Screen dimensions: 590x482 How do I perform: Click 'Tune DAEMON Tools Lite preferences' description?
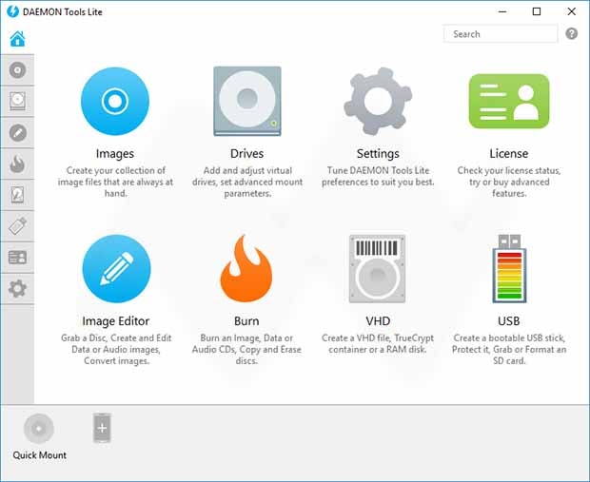[x=378, y=176]
